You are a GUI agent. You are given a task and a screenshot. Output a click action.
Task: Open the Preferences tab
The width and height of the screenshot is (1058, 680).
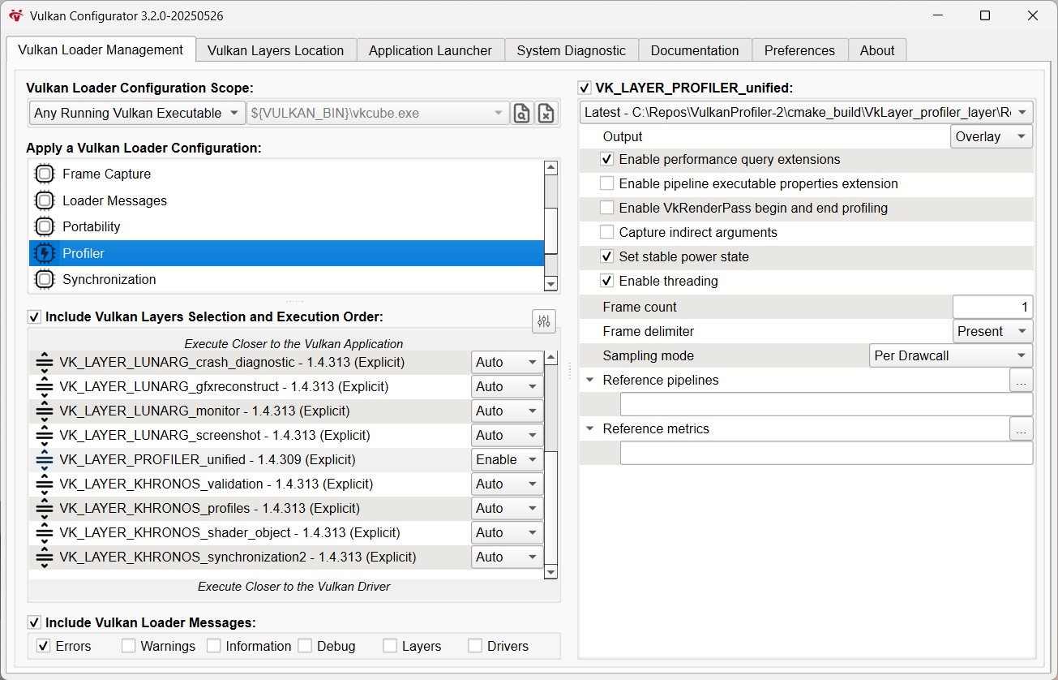pyautogui.click(x=799, y=50)
